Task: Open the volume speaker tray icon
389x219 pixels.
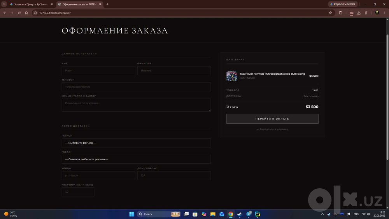Action: tap(368, 214)
